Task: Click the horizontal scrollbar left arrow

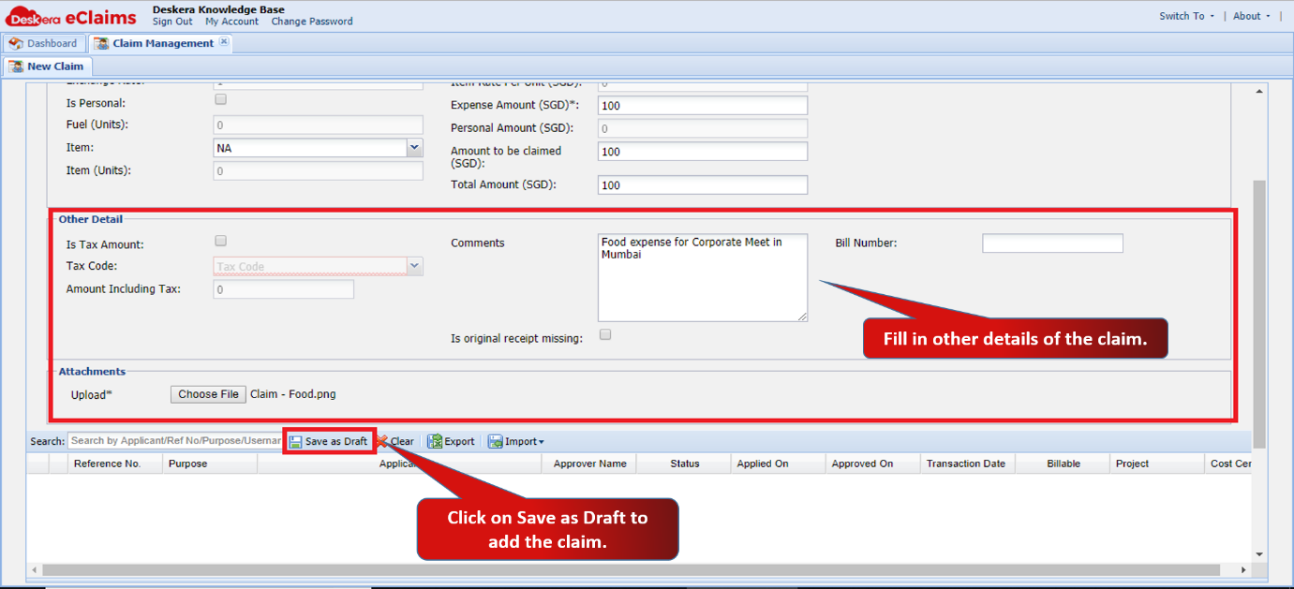Action: [x=36, y=569]
